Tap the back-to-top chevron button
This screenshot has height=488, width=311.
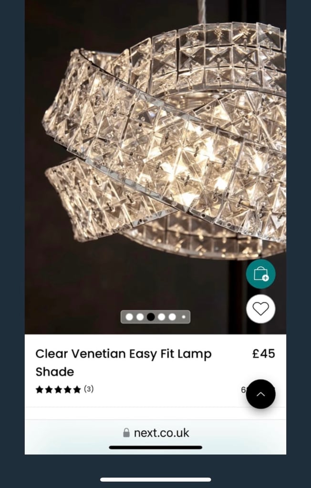260,394
